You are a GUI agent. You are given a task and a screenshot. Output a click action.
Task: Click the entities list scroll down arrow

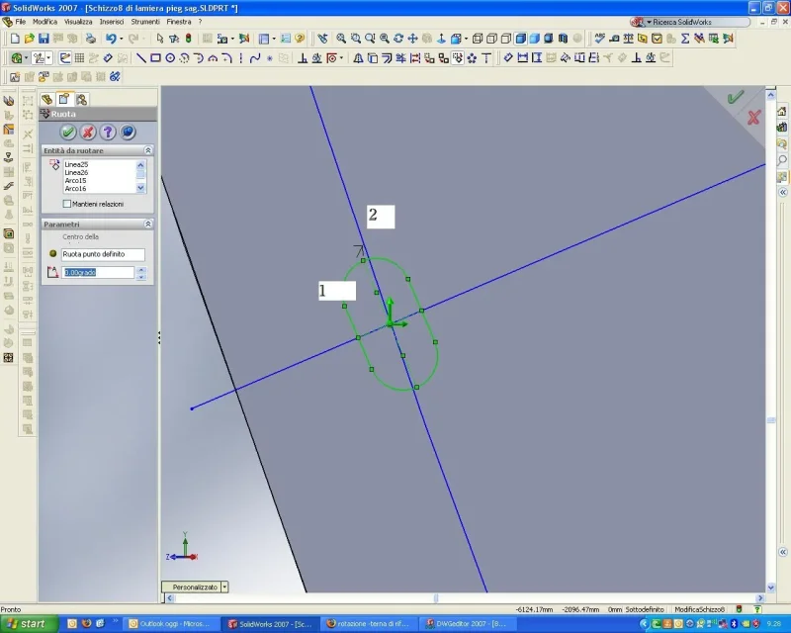[x=140, y=188]
